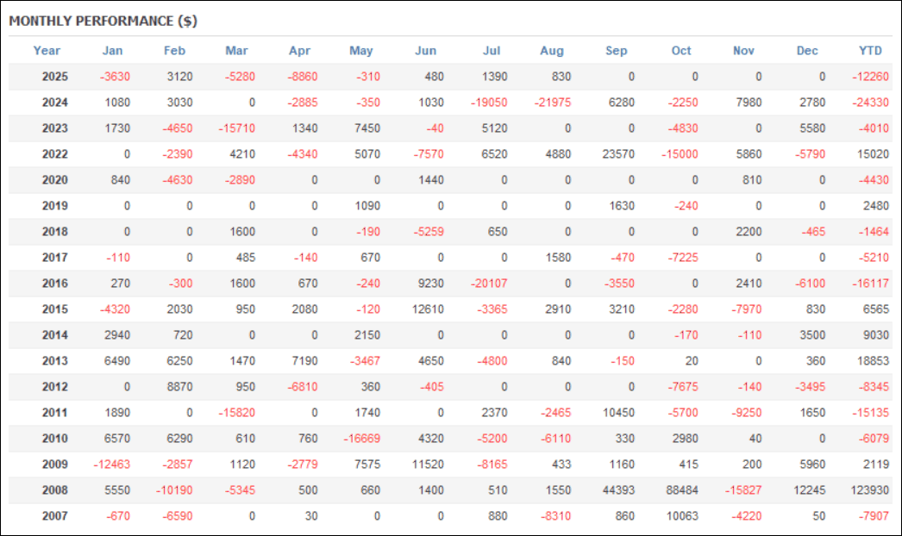Viewport: 902px width, 536px height.
Task: Select the Dec column header
Action: 807,51
